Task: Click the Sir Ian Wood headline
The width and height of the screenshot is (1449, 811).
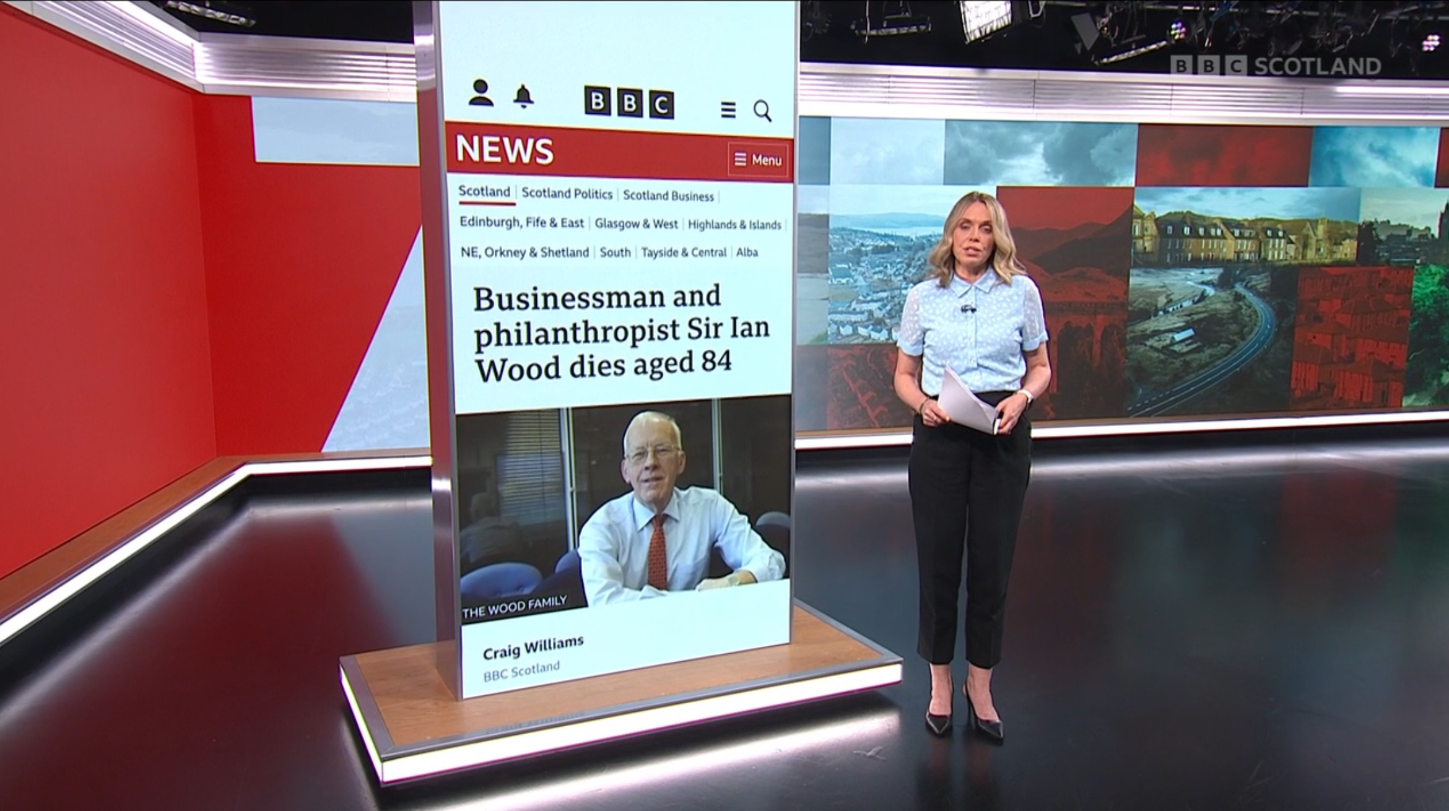Action: [x=621, y=333]
